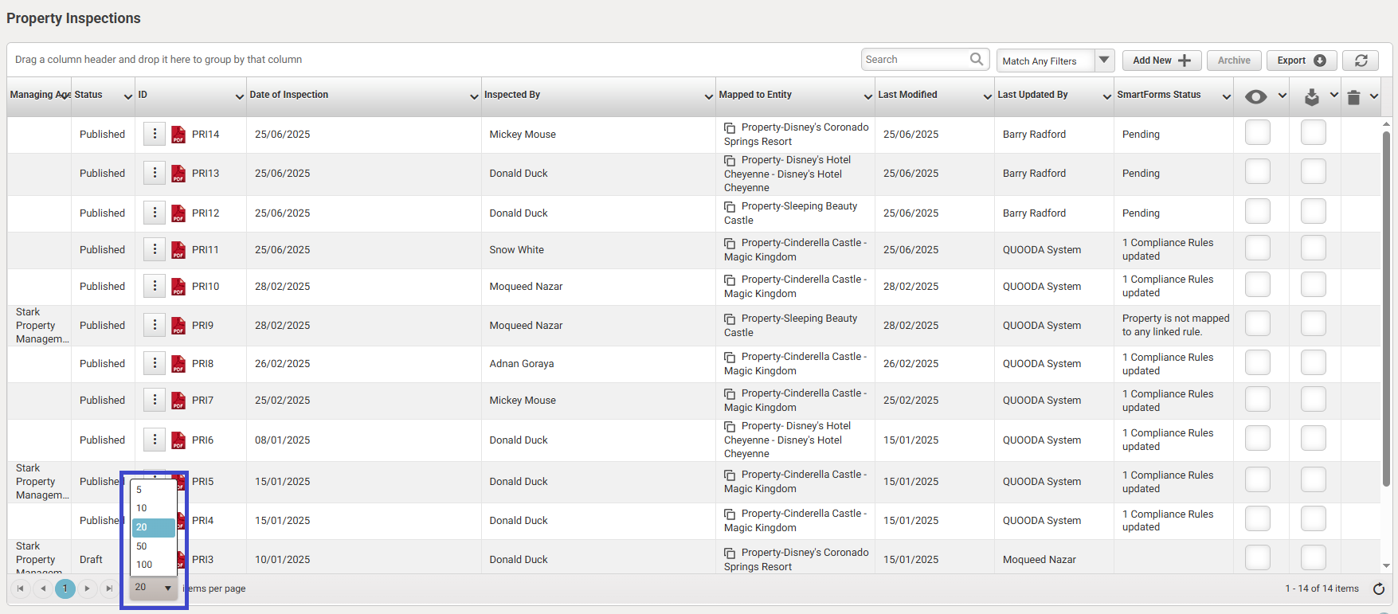1398x614 pixels.
Task: Go to the next page
Action: pos(88,589)
